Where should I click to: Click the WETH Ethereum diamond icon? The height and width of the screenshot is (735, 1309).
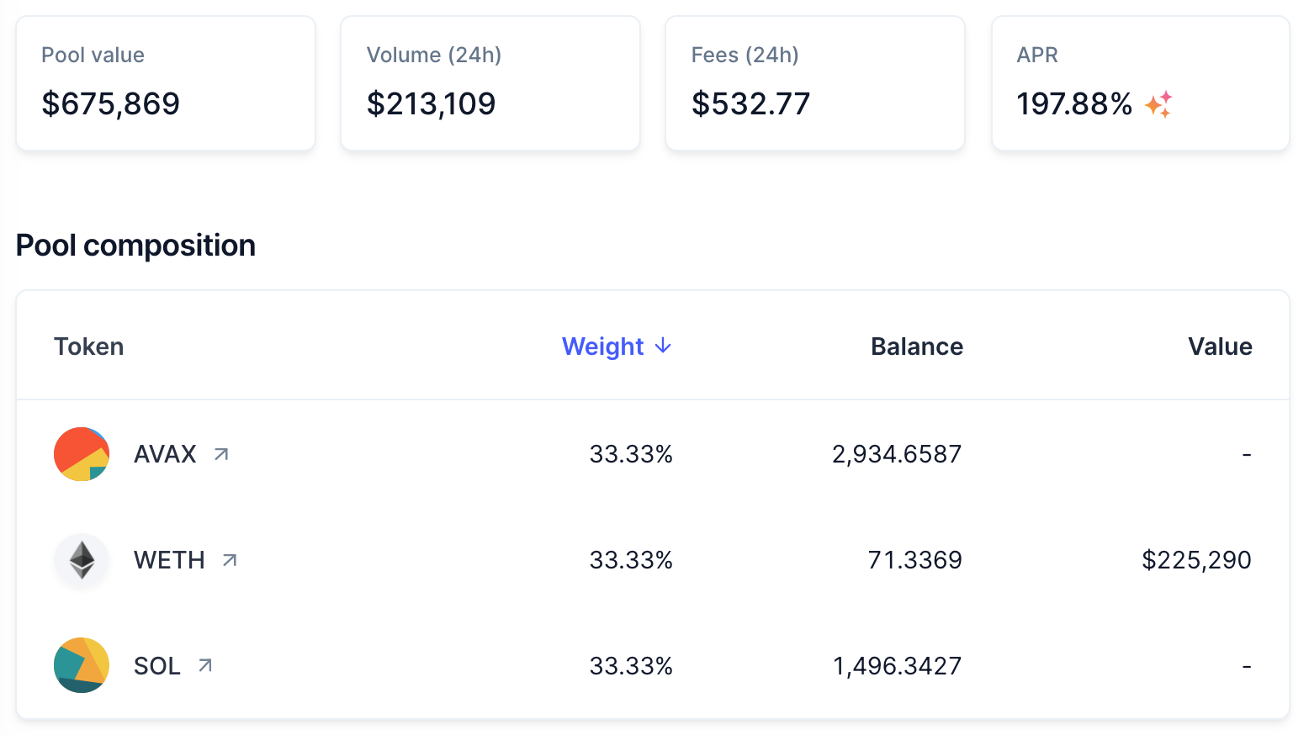tap(82, 560)
